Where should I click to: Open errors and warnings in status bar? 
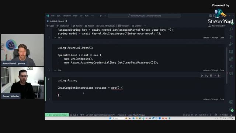pos(74,115)
